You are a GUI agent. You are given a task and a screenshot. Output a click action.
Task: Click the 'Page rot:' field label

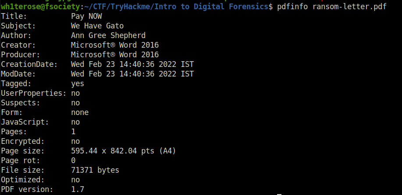[x=21, y=161]
